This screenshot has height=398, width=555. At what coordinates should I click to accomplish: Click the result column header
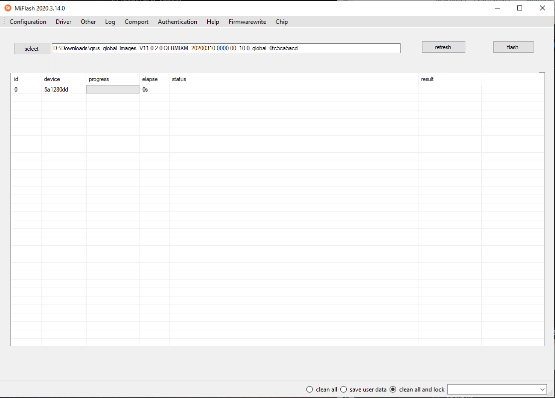click(450, 79)
